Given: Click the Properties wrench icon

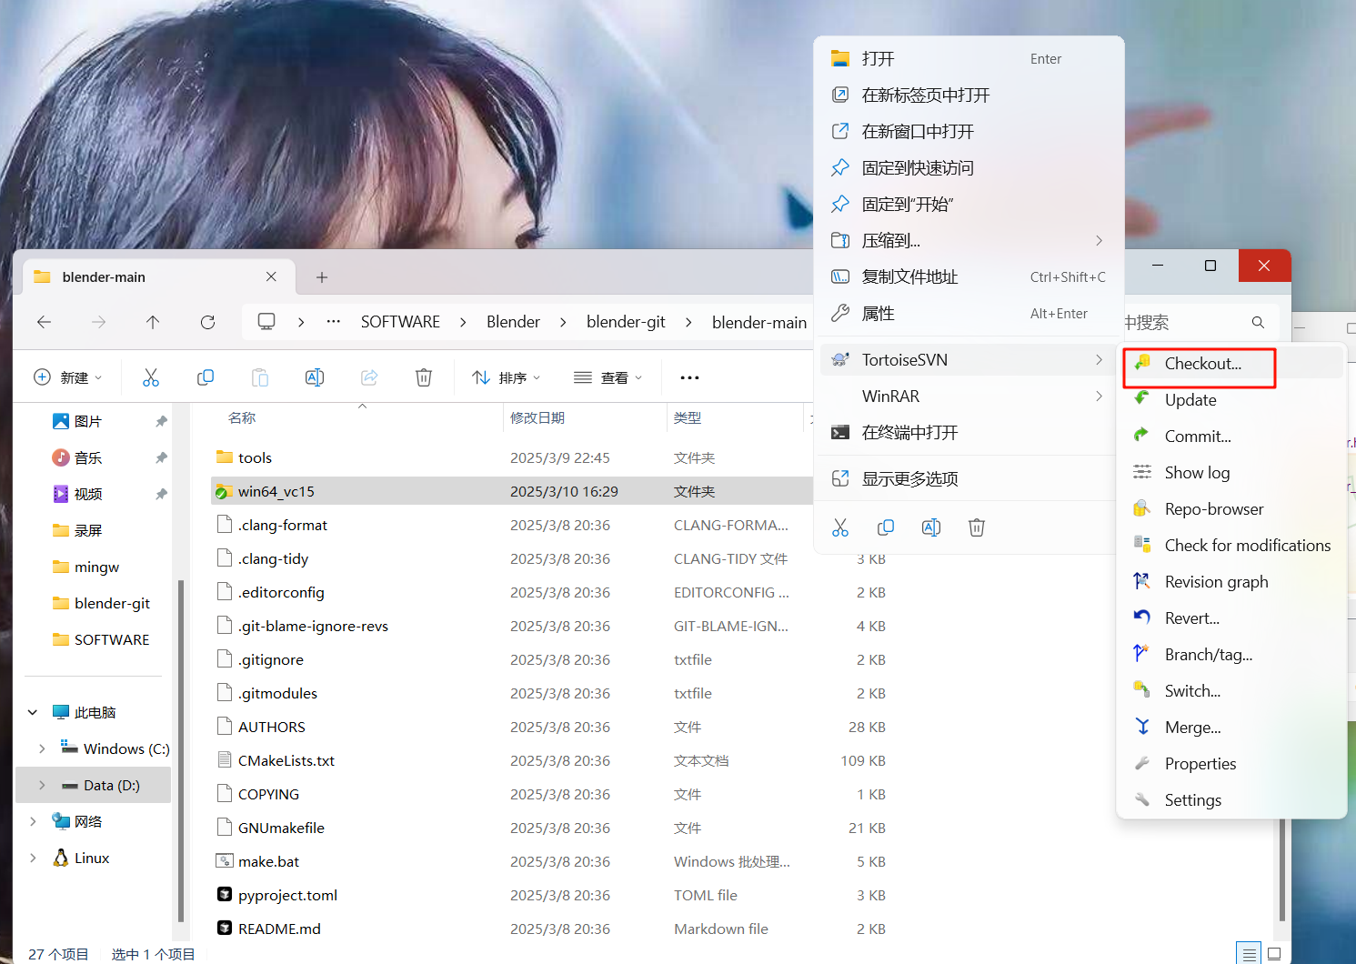Looking at the screenshot, I should click(1141, 763).
